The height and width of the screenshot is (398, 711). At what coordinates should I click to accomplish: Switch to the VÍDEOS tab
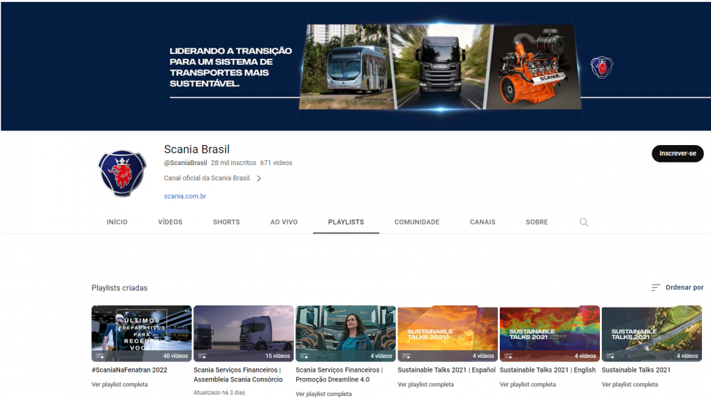[170, 222]
